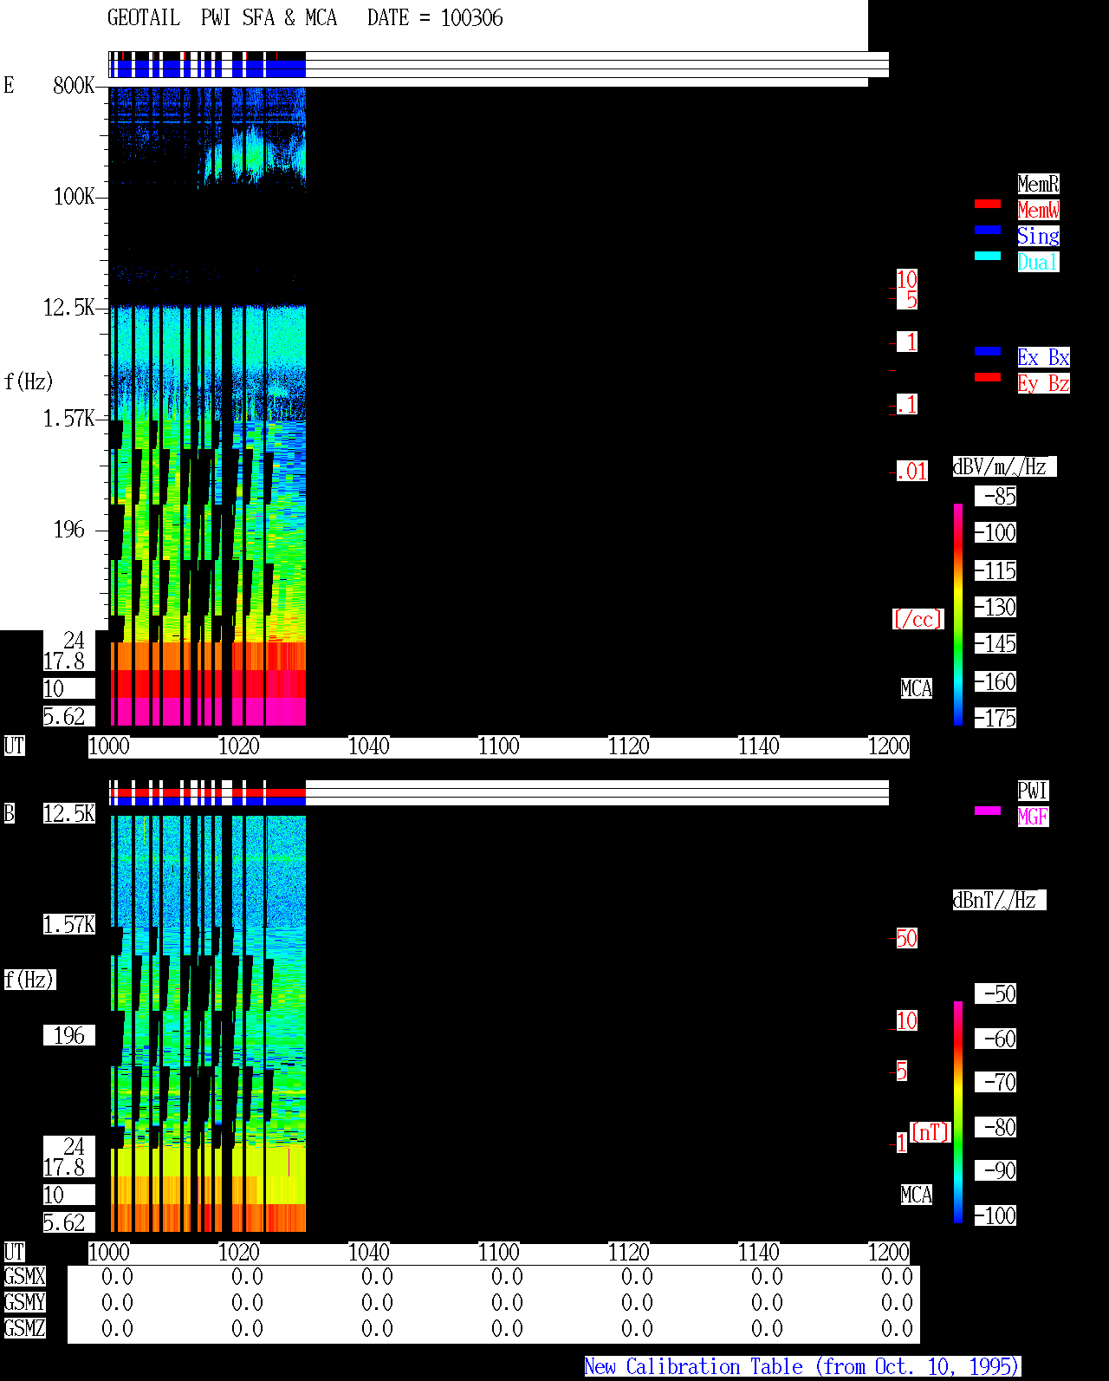Image resolution: width=1109 pixels, height=1381 pixels.
Task: Click the magnetic field spectrogram data
Action: pos(208,1023)
